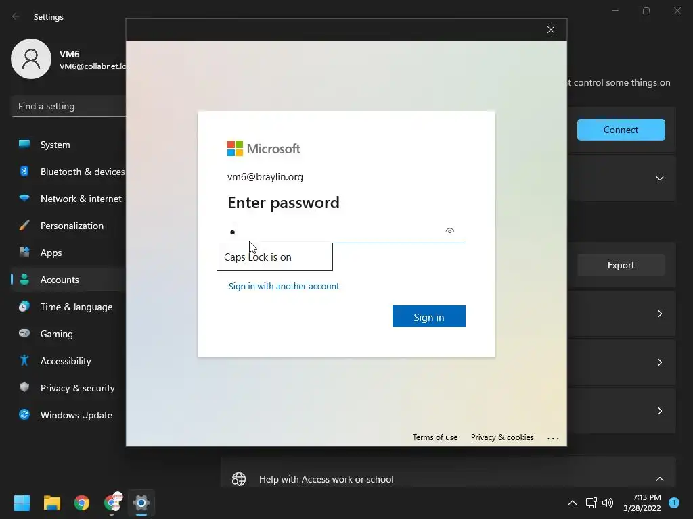693x519 pixels.
Task: Click the Sign in button
Action: (x=428, y=316)
